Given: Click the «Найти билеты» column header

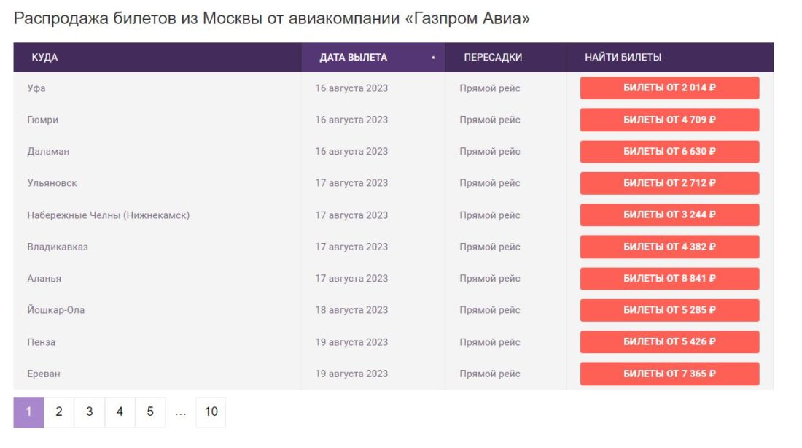Looking at the screenshot, I should (614, 55).
